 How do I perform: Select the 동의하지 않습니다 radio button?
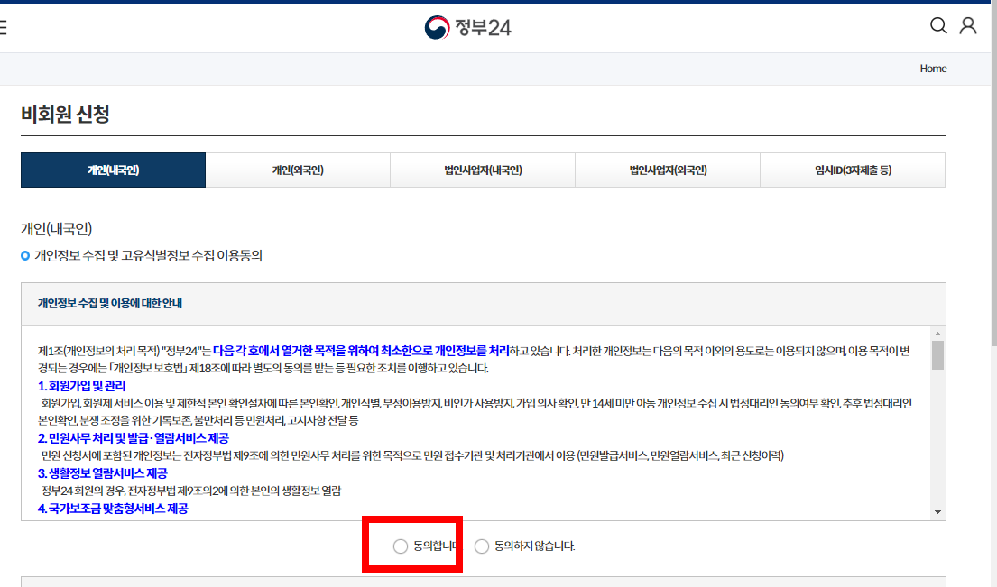481,546
